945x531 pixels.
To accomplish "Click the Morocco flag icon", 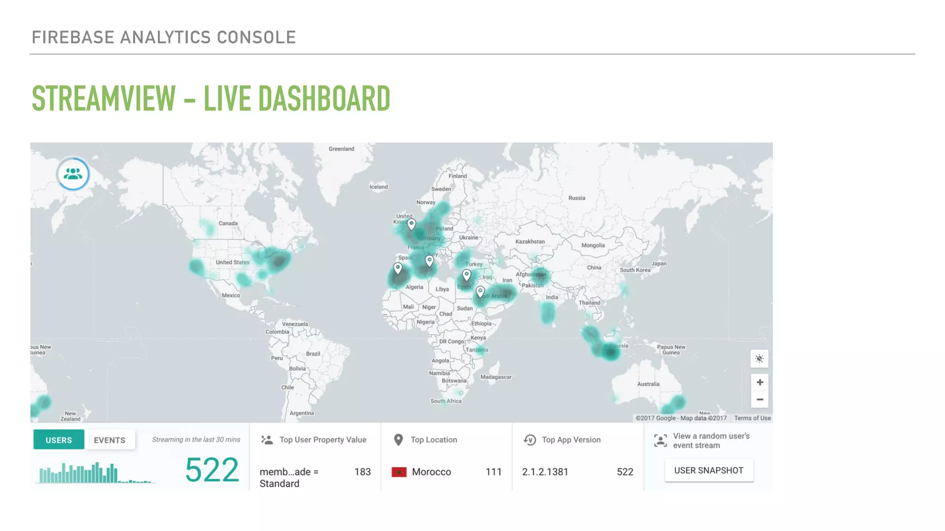I will click(399, 472).
